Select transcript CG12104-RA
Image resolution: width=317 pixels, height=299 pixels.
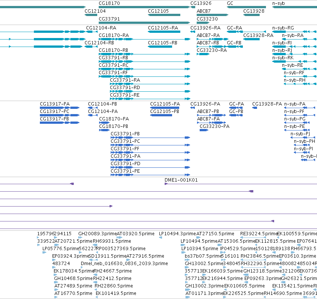92,32
